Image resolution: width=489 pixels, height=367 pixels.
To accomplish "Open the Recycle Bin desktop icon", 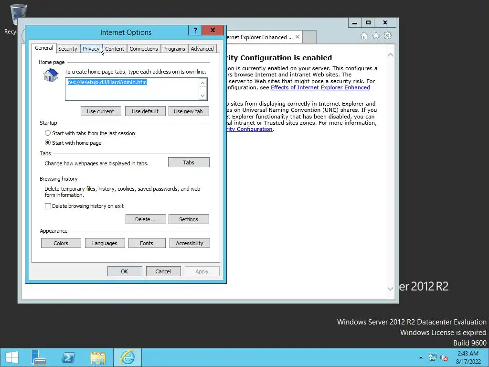I will 18,16.
